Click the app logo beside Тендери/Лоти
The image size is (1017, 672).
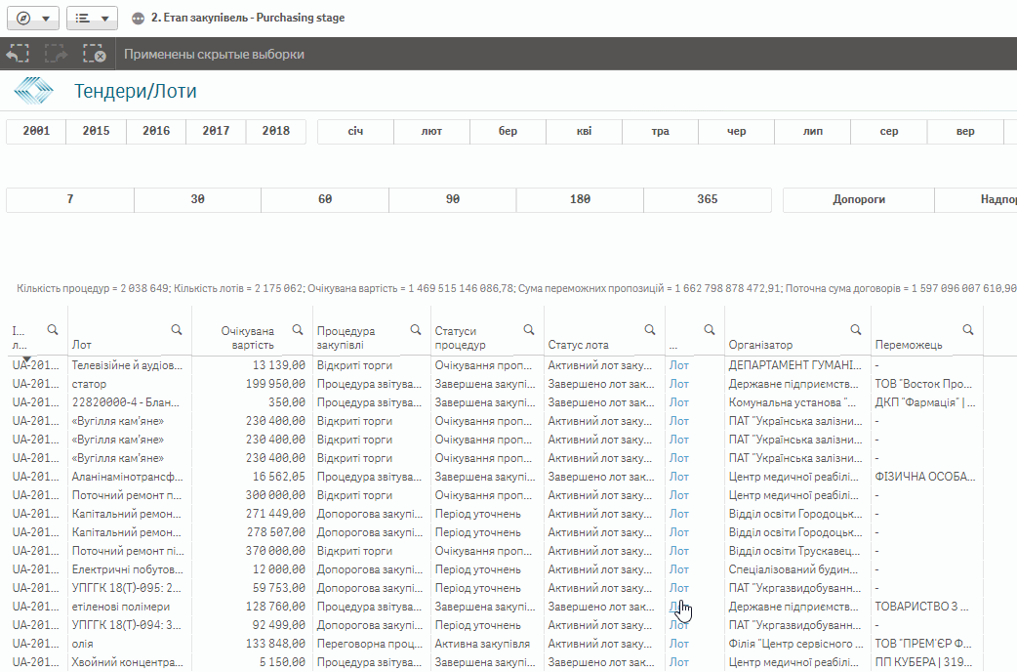(34, 92)
